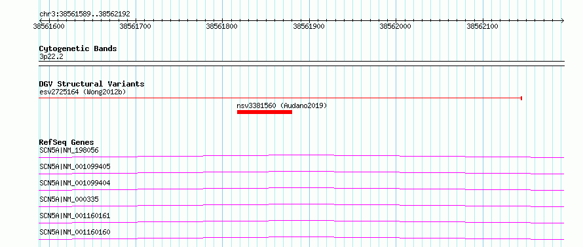Click the RefSeq Genes track heading

(x=67, y=142)
